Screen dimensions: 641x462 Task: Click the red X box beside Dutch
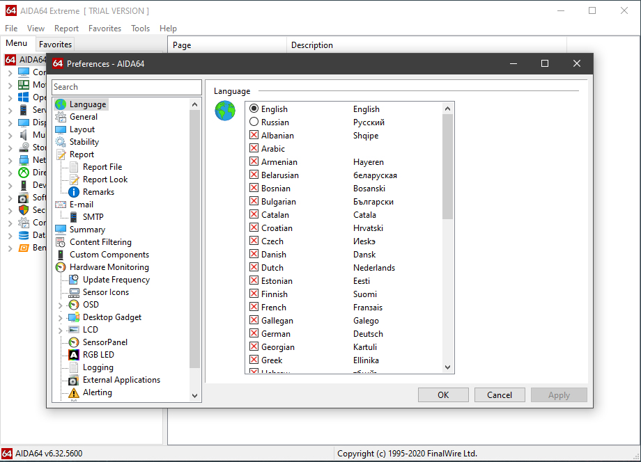coord(254,267)
